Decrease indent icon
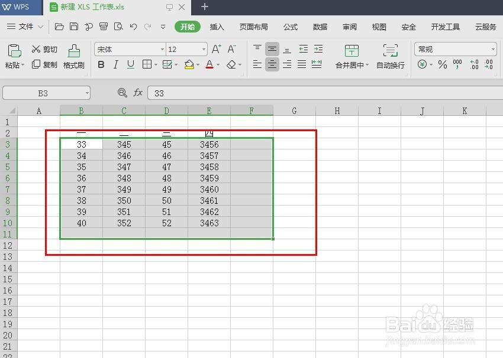The image size is (503, 358). 303,49
